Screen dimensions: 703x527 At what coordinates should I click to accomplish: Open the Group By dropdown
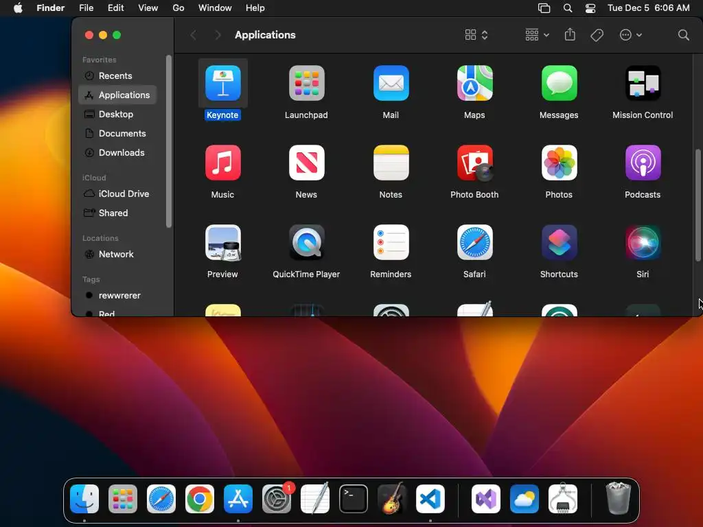537,35
